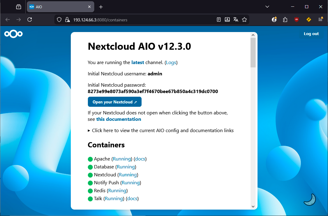Open the Extensions puzzle-piece menu
The width and height of the screenshot is (328, 216).
click(285, 19)
